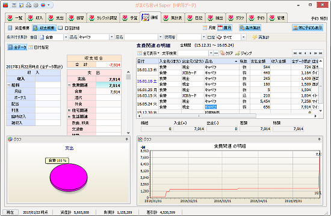Pin the right グラフ panel via pin icon
Screen dimensions: 331x216
point(319,139)
